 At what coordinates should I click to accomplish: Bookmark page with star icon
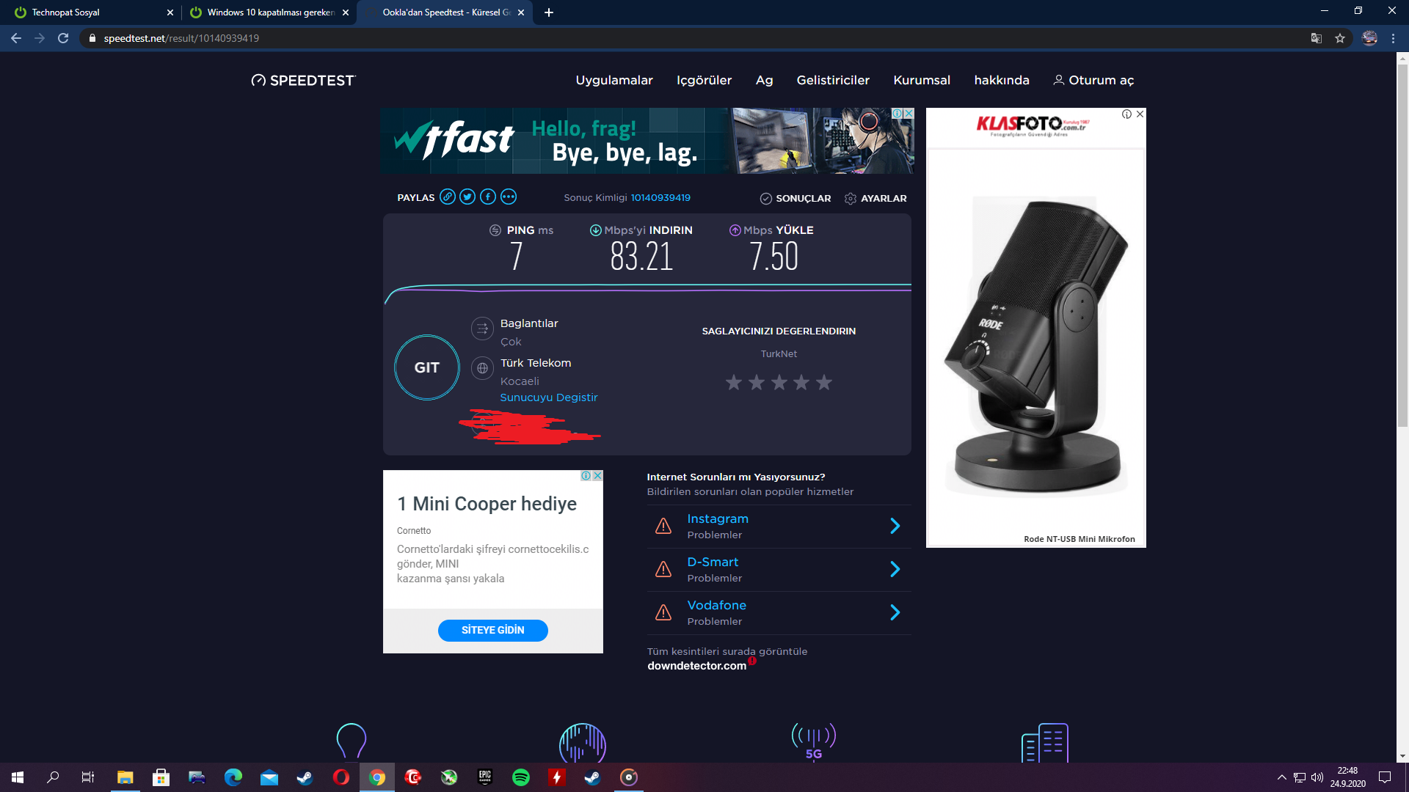pos(1340,38)
